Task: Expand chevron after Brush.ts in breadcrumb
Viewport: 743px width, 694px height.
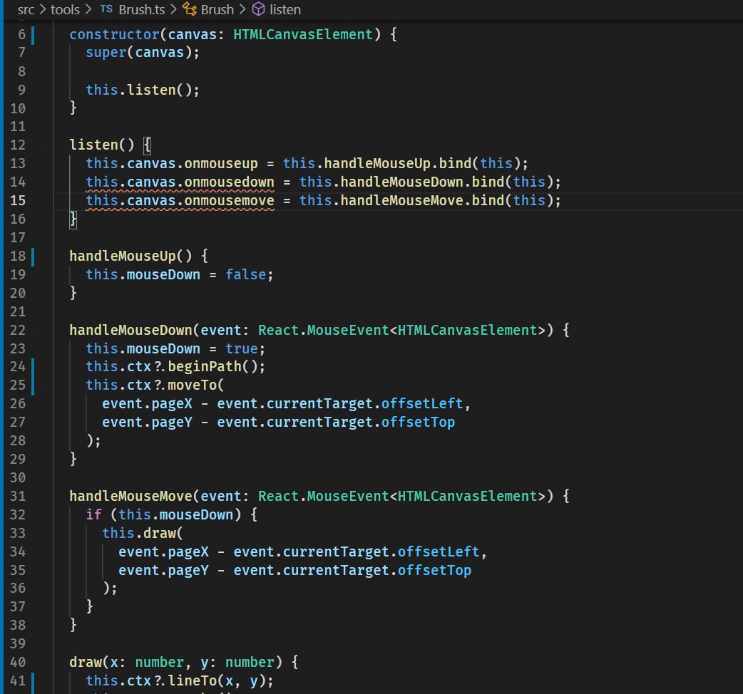Action: (173, 9)
